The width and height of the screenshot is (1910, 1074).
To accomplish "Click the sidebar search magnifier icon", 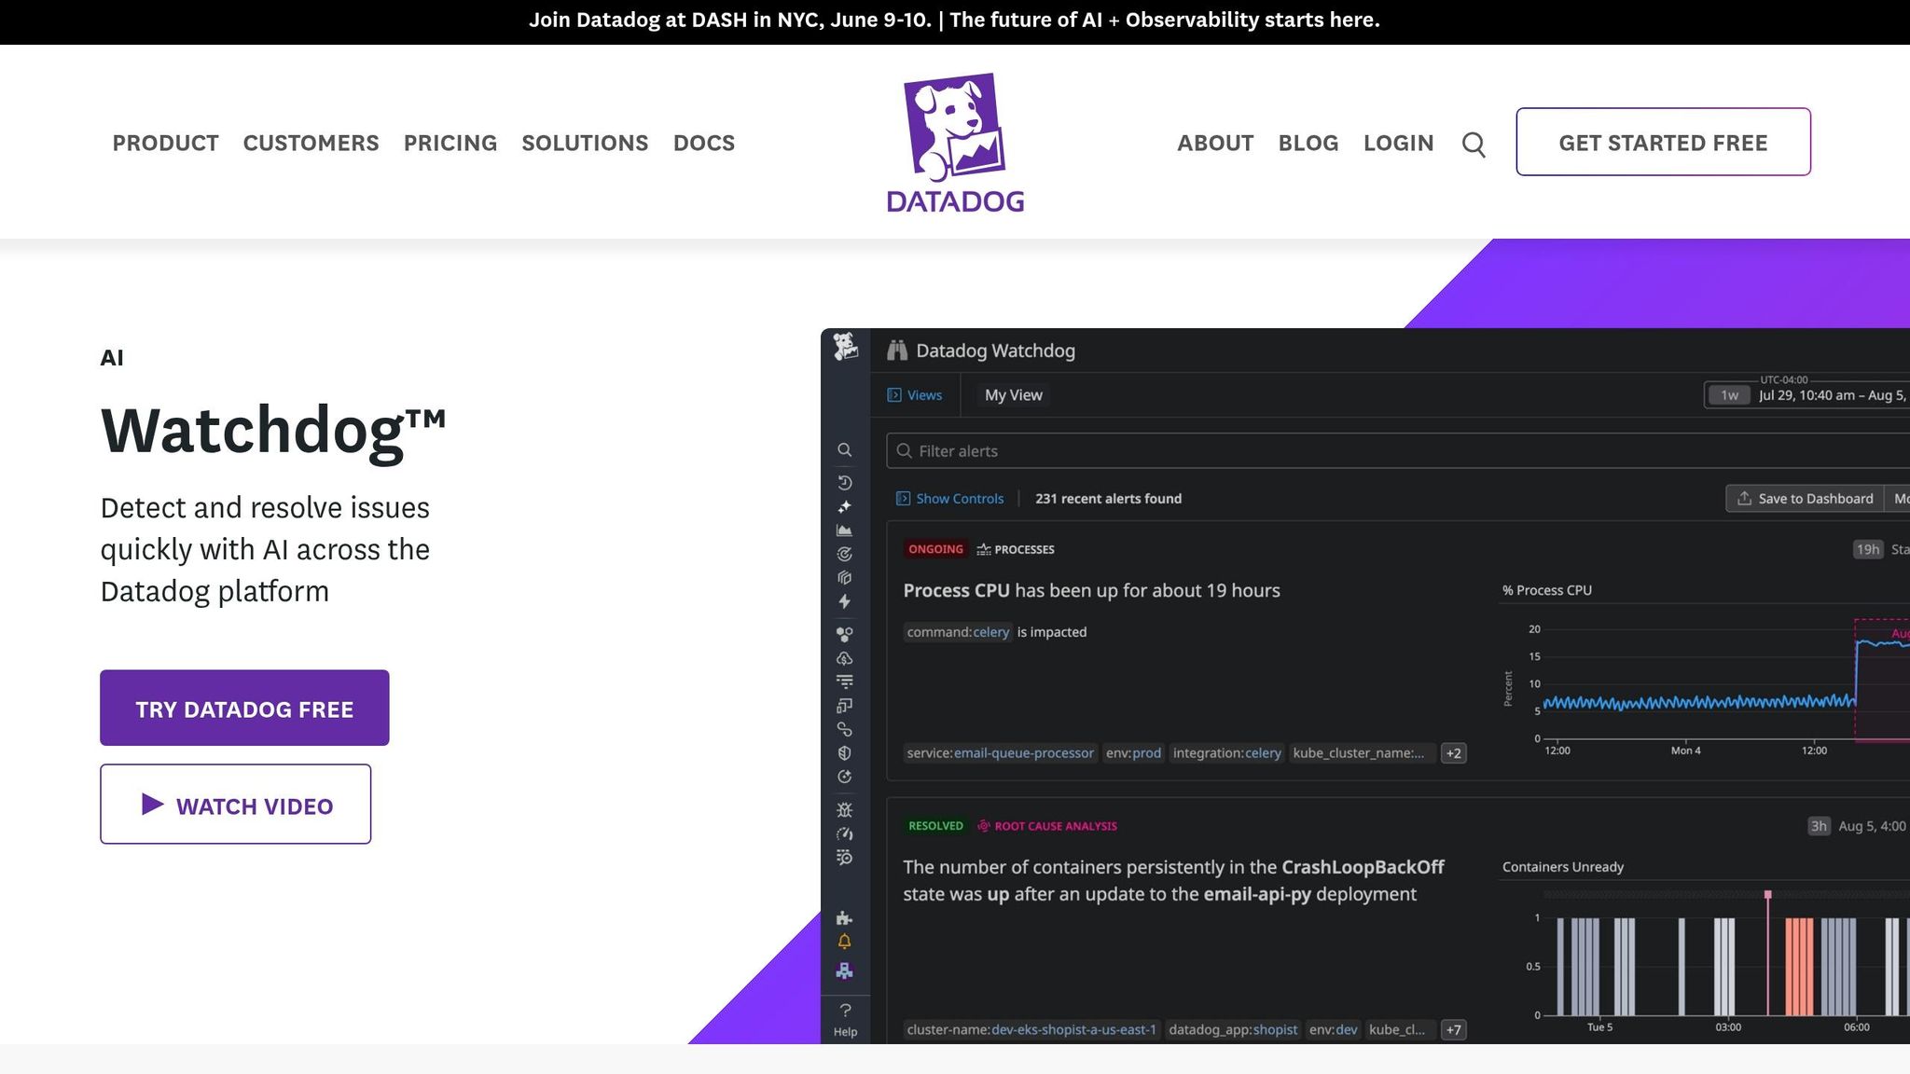I will coord(844,450).
